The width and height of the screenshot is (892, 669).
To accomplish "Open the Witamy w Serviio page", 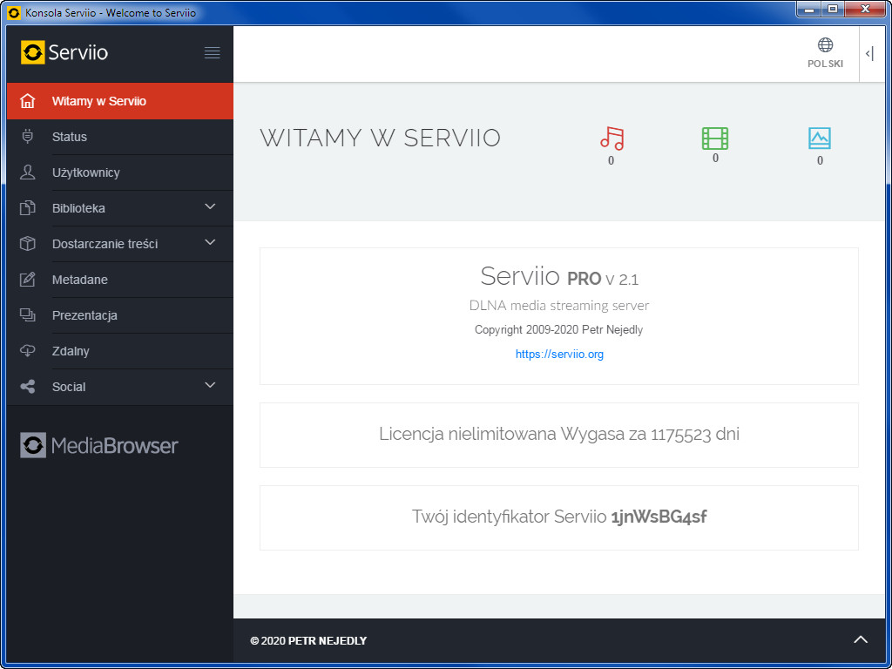I will click(120, 101).
